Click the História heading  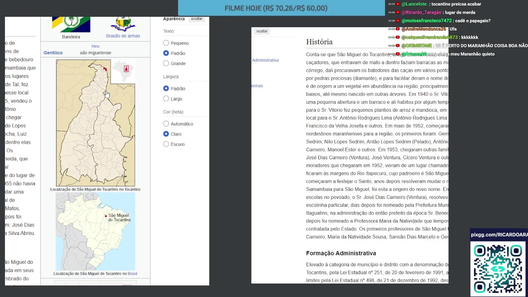pyautogui.click(x=319, y=42)
